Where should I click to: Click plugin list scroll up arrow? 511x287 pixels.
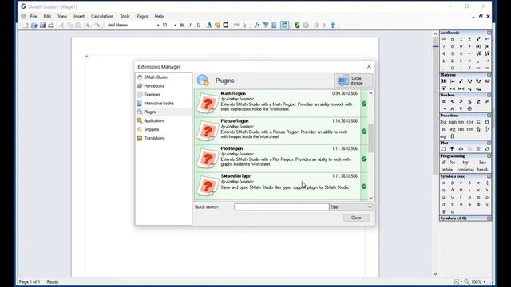click(x=370, y=93)
